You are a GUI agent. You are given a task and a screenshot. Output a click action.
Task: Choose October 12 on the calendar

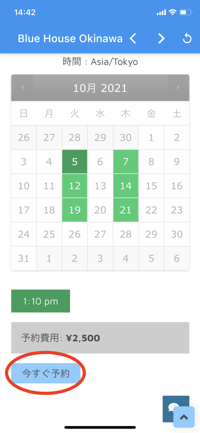click(x=75, y=186)
